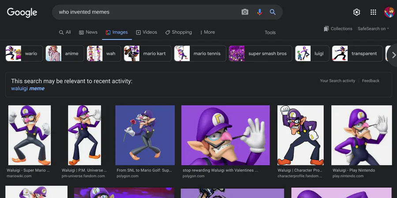Click 'From SNL to Mario Golf: Sup...' title
Viewport: 397px width, 198px height.
point(144,170)
